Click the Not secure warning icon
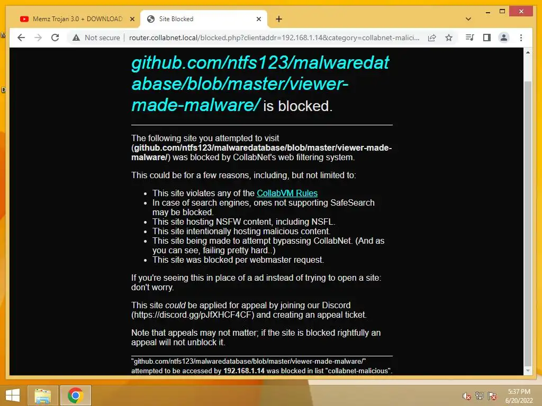This screenshot has height=406, width=542. click(x=76, y=38)
